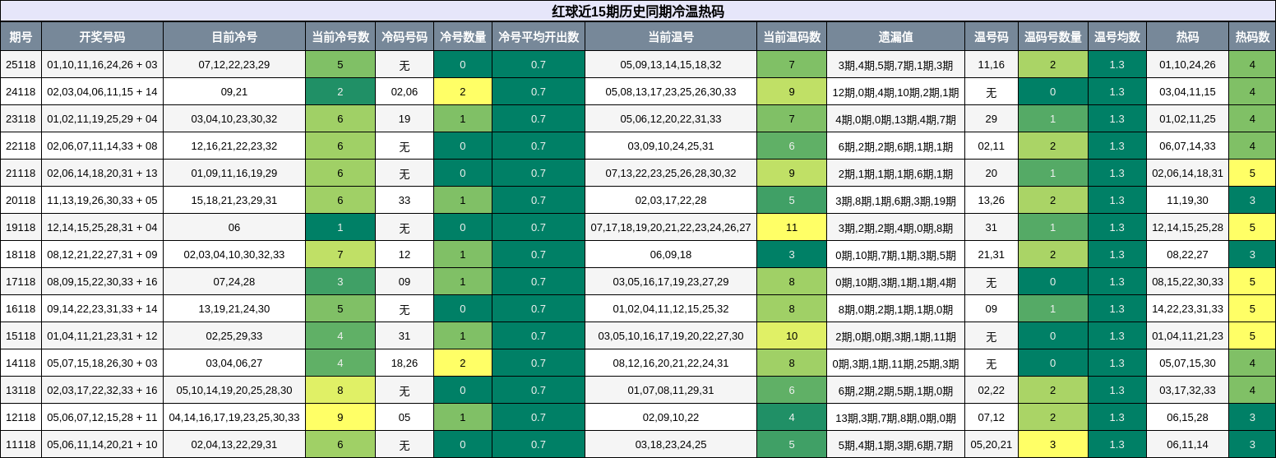This screenshot has height=458, width=1276.
Task: Click the 遗漏值 column header
Action: [x=895, y=37]
